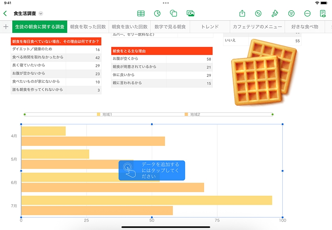Tap the reading view icon at top right
This screenshot has height=230, width=332.
(x=323, y=13)
